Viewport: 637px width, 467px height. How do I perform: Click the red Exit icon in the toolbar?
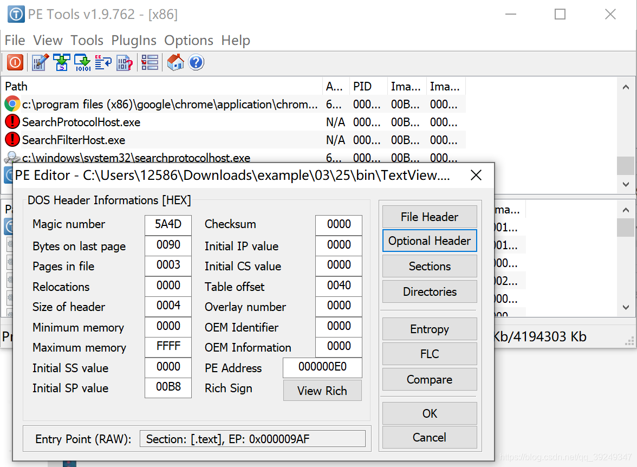pyautogui.click(x=15, y=62)
